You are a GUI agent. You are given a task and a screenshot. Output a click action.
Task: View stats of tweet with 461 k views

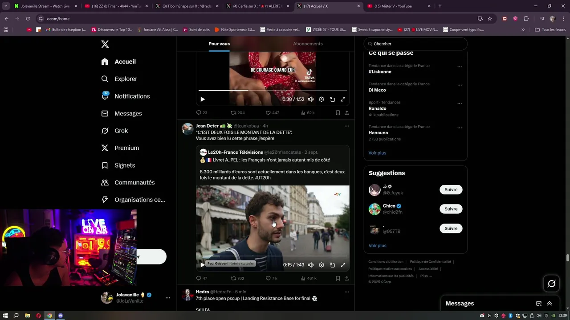(x=309, y=279)
